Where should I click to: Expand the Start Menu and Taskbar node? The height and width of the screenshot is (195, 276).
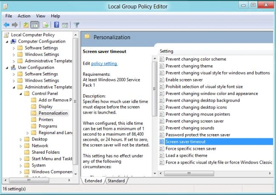(x=21, y=159)
